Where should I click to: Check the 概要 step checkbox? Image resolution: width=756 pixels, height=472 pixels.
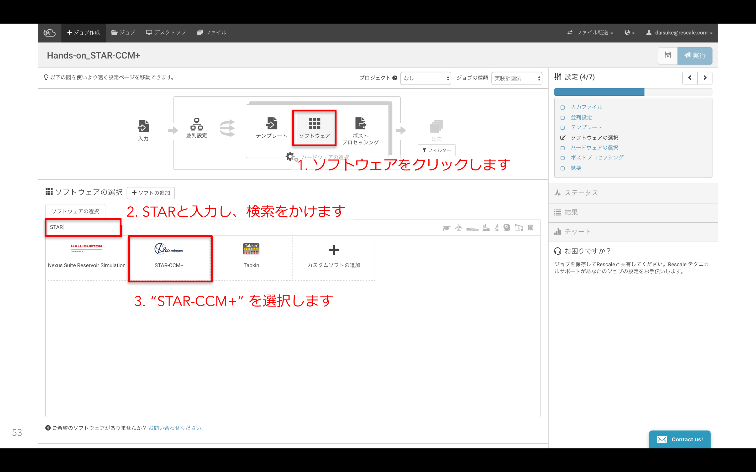(562, 168)
